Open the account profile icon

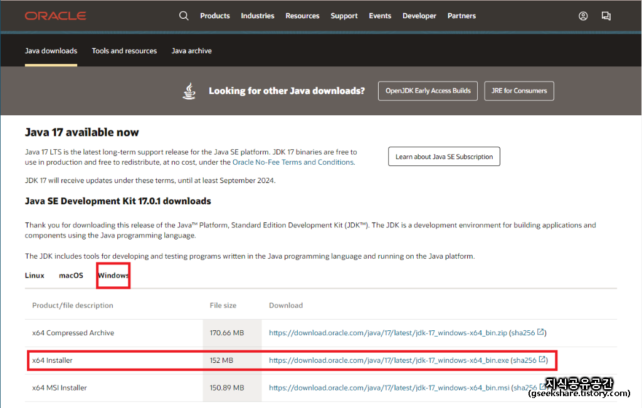coord(583,16)
